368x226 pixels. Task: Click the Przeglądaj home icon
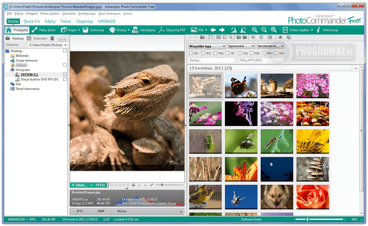(x=9, y=30)
